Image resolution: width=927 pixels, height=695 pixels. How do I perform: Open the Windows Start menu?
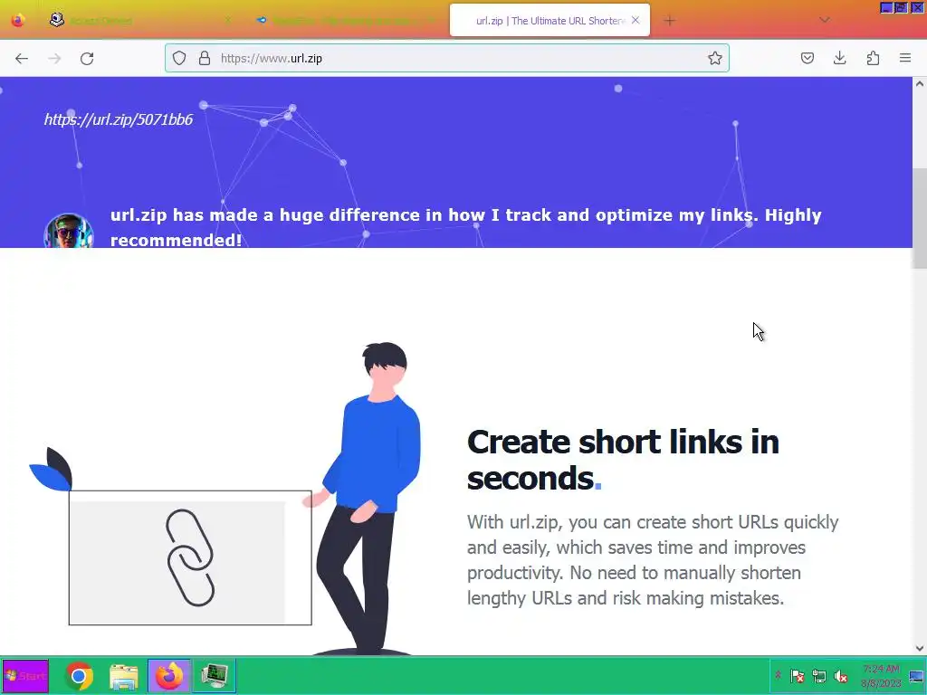(x=25, y=675)
